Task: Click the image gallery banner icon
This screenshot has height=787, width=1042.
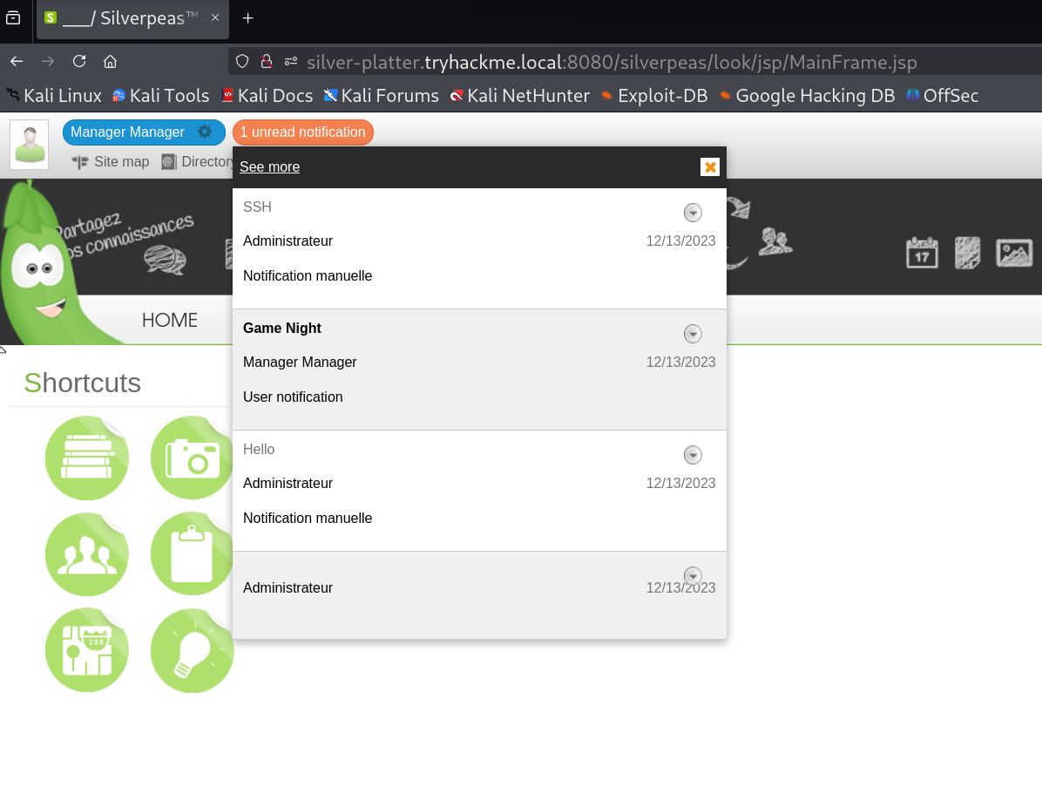Action: tap(1014, 253)
